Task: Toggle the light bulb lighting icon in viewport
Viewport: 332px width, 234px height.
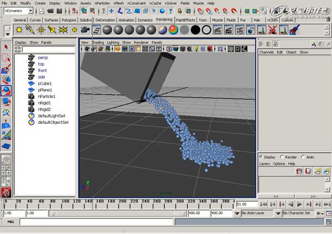Action: click(x=196, y=49)
